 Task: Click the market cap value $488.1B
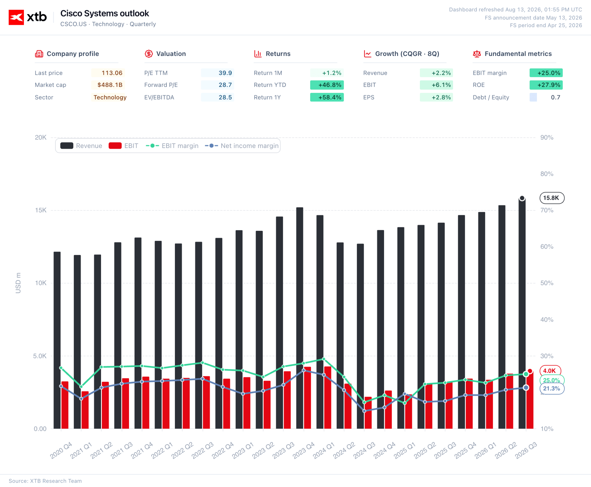click(x=110, y=85)
